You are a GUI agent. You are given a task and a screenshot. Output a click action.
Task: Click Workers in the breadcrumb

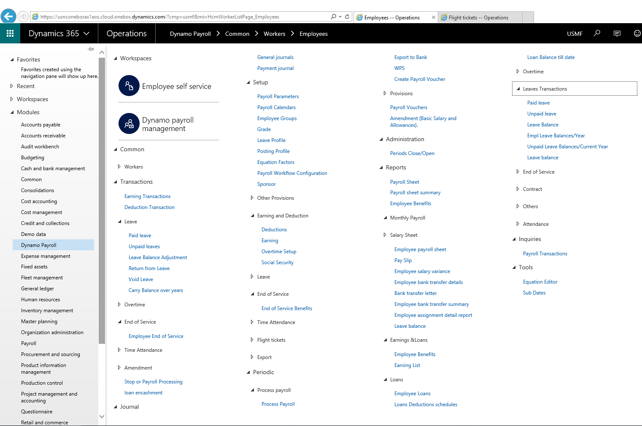(x=274, y=34)
